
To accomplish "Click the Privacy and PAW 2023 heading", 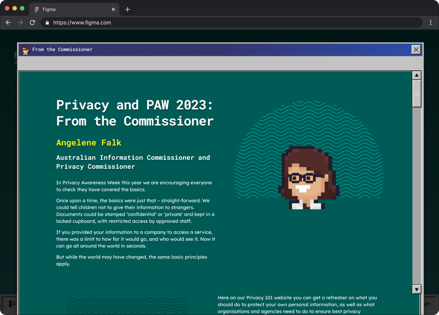I will (x=135, y=113).
